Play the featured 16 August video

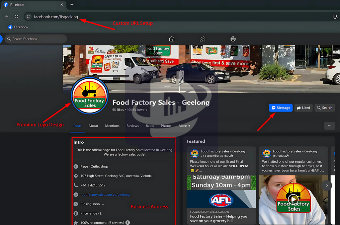click(293, 199)
